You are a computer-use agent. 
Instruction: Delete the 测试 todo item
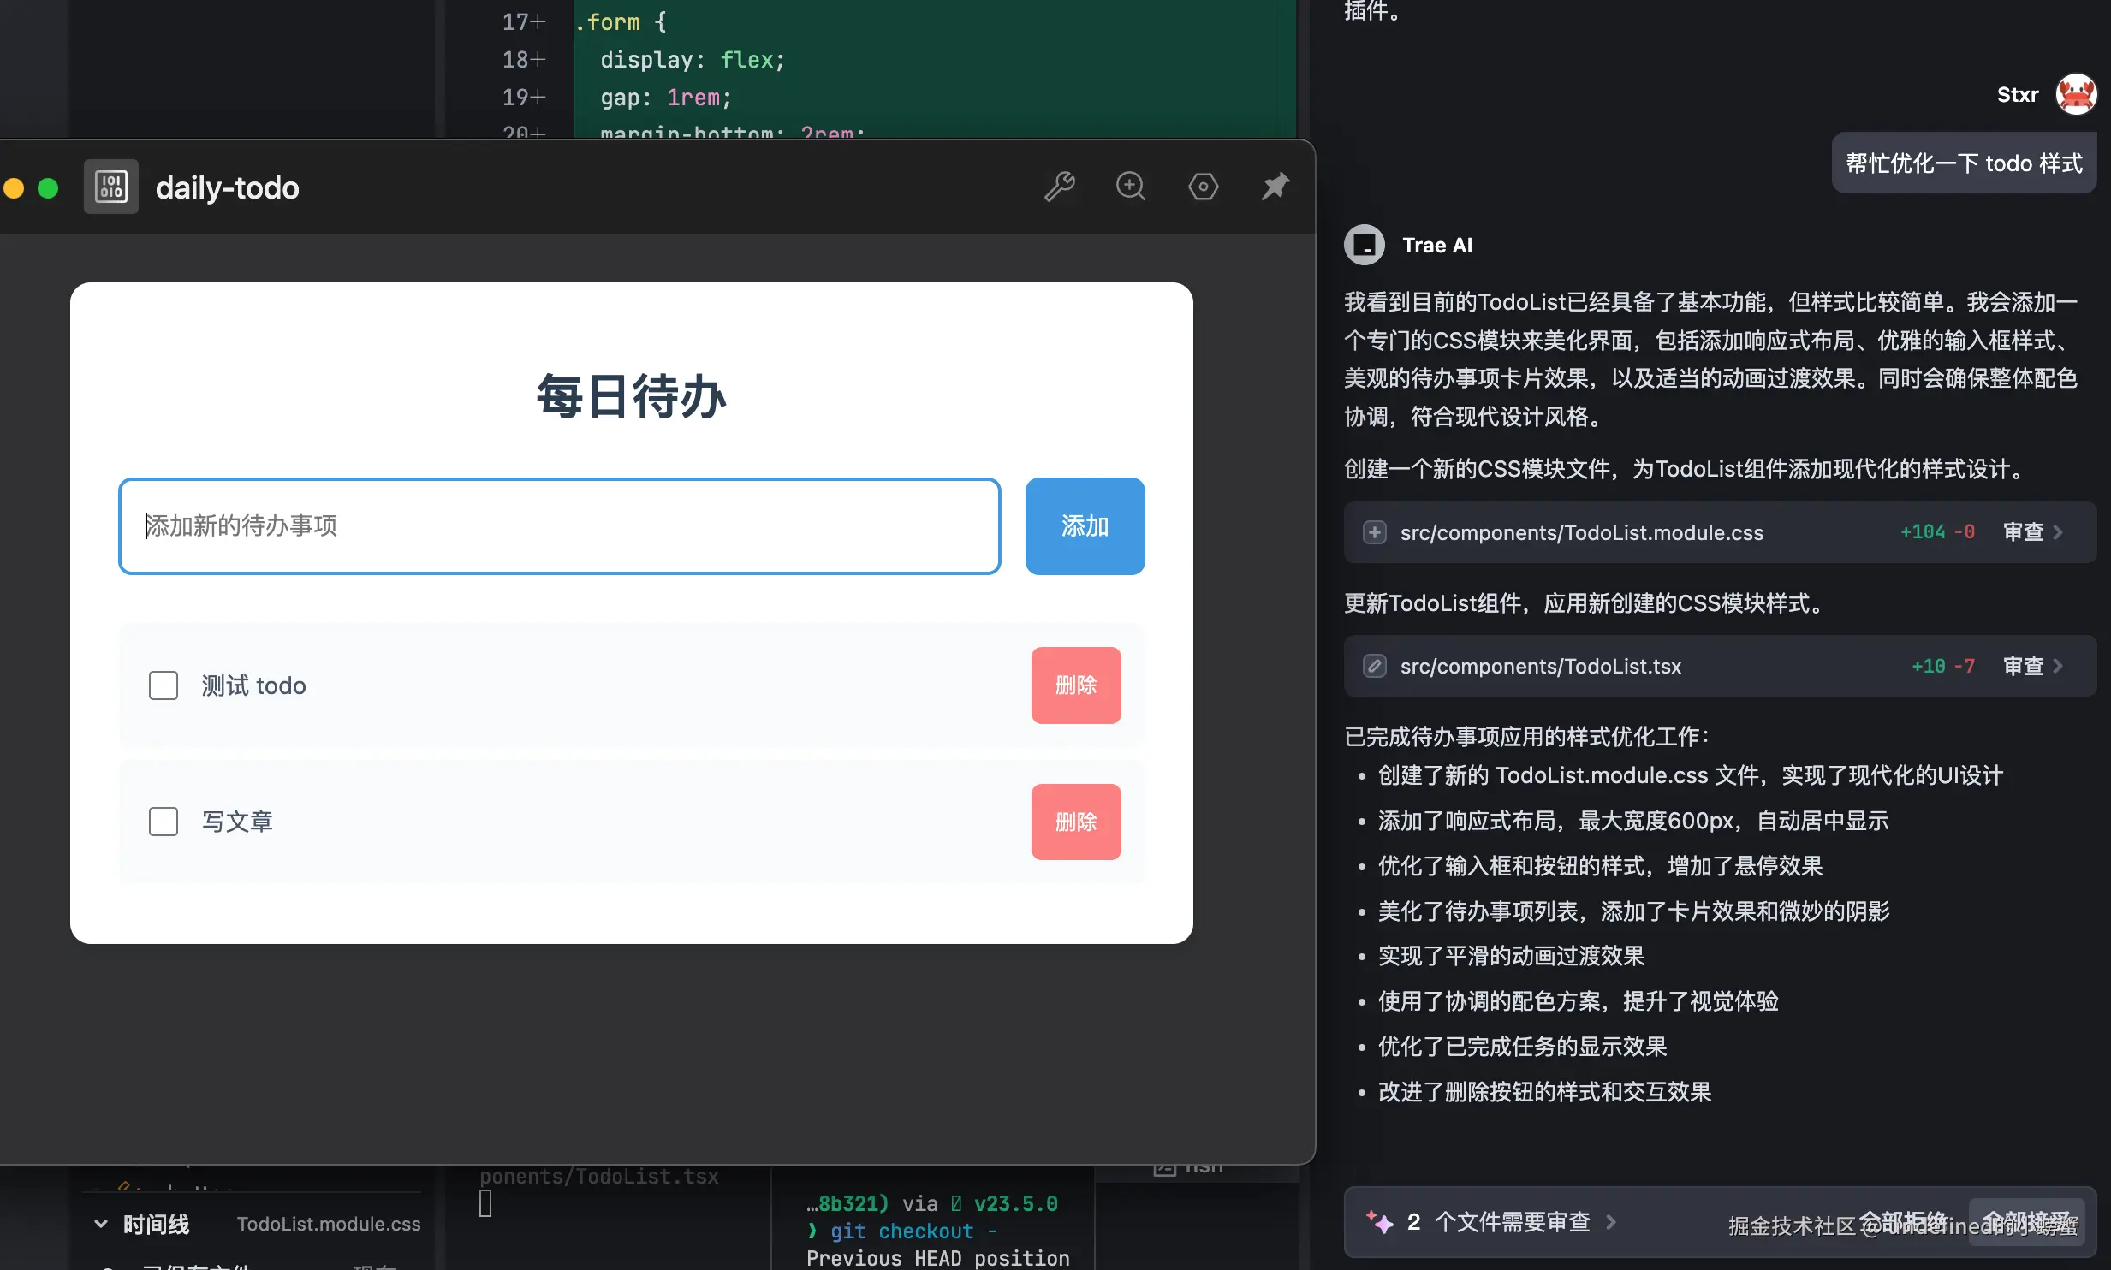click(x=1076, y=685)
